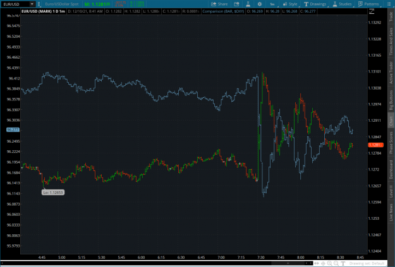The height and width of the screenshot is (267, 395).
Task: Click the crosshair cursor icon
Action: pos(323,263)
